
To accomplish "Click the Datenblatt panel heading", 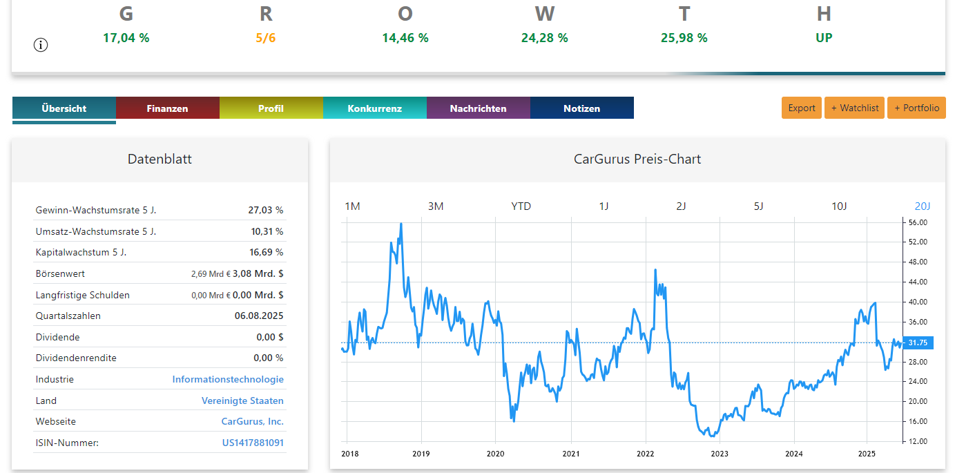I will [160, 160].
